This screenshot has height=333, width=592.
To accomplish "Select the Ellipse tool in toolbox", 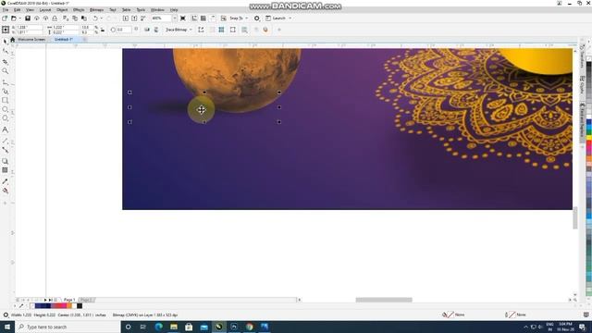I will coord(5,109).
